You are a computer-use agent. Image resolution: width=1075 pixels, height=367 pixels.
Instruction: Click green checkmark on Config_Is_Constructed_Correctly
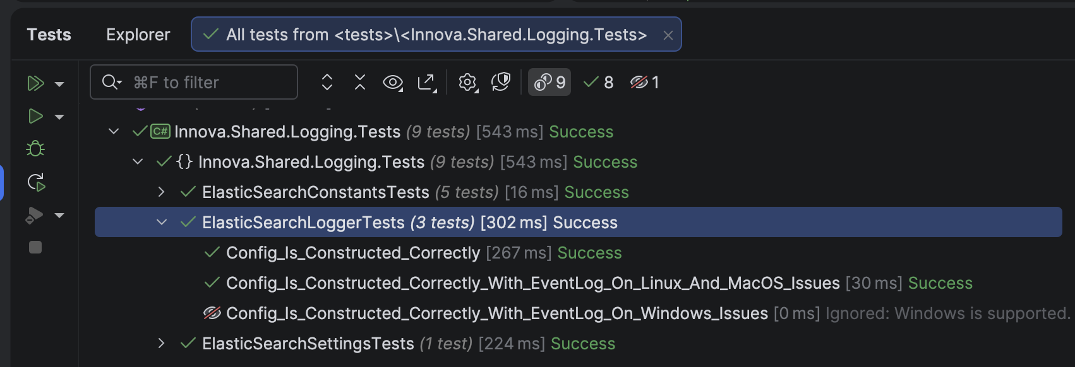[x=212, y=252]
